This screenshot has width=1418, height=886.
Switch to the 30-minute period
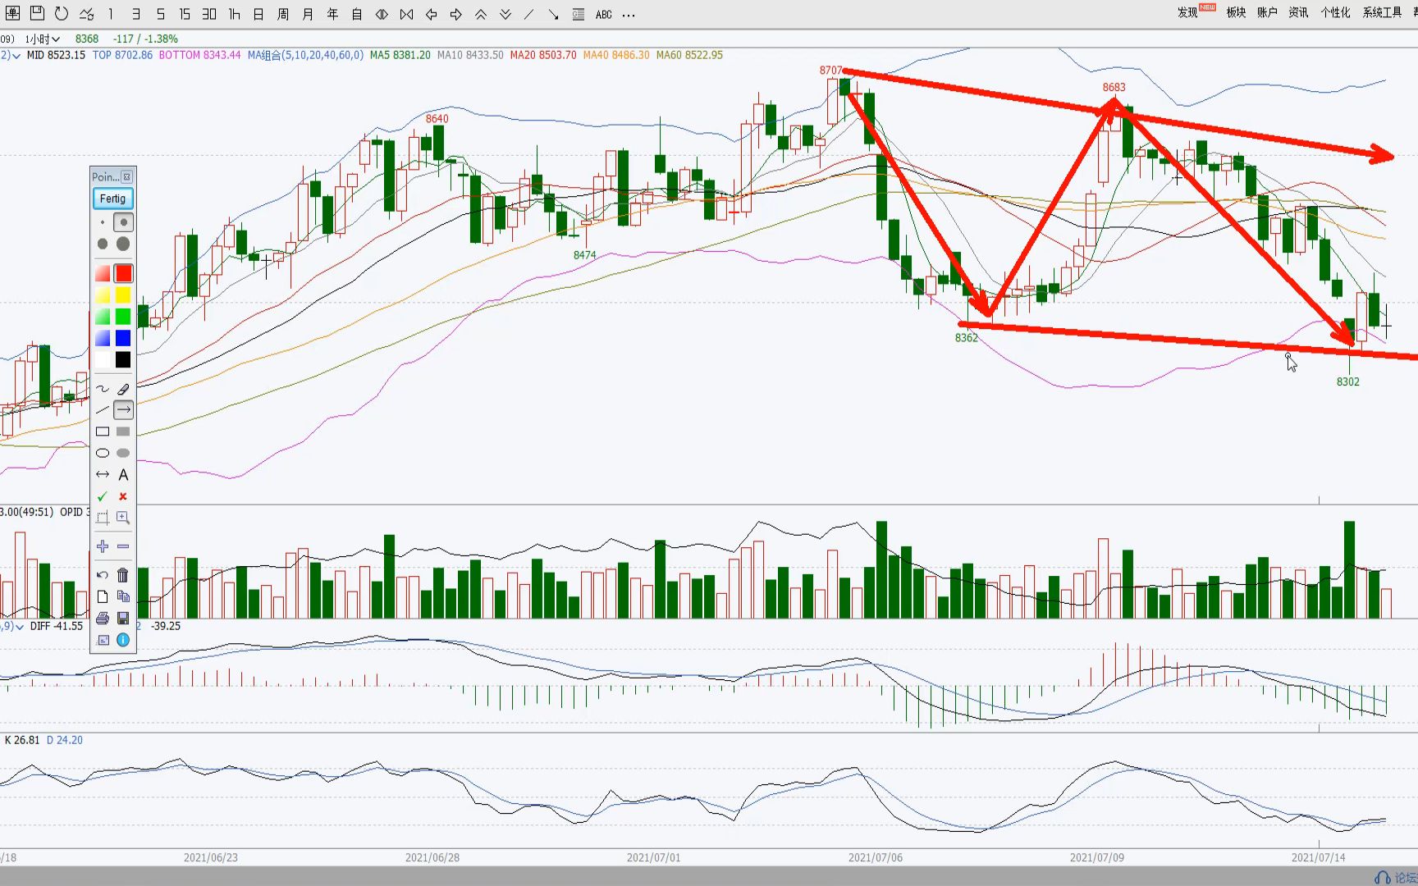(x=209, y=14)
